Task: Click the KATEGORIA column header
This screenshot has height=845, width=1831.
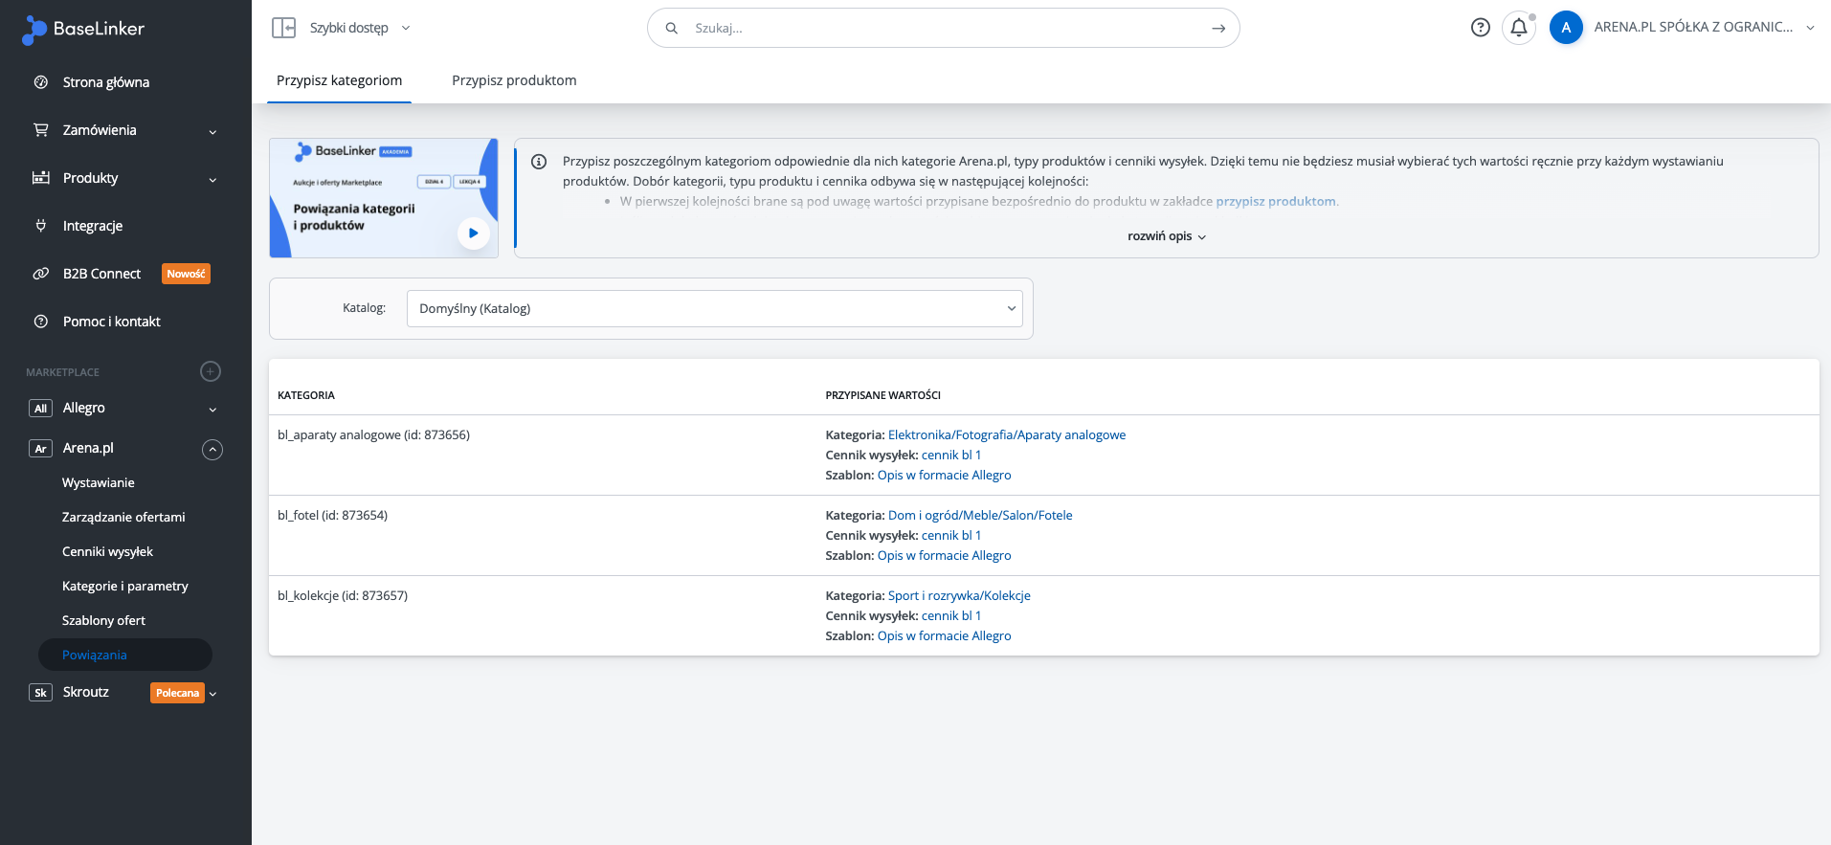Action: (x=306, y=395)
